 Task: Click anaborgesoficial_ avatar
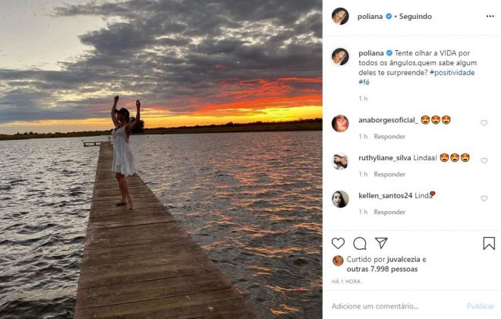tap(340, 124)
